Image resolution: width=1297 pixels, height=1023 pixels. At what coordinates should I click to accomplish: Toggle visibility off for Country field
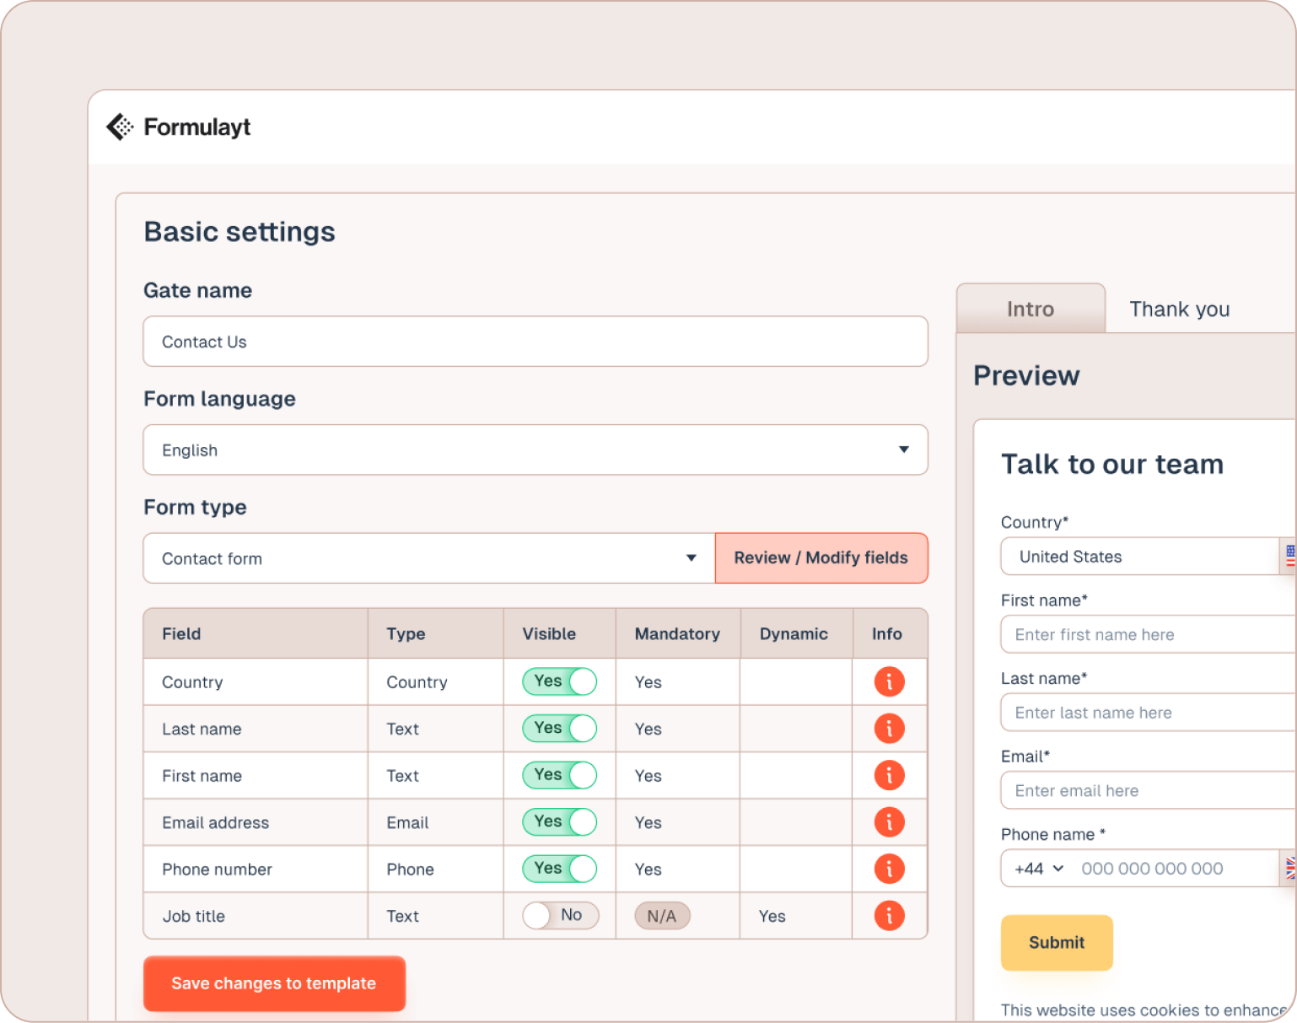click(559, 681)
